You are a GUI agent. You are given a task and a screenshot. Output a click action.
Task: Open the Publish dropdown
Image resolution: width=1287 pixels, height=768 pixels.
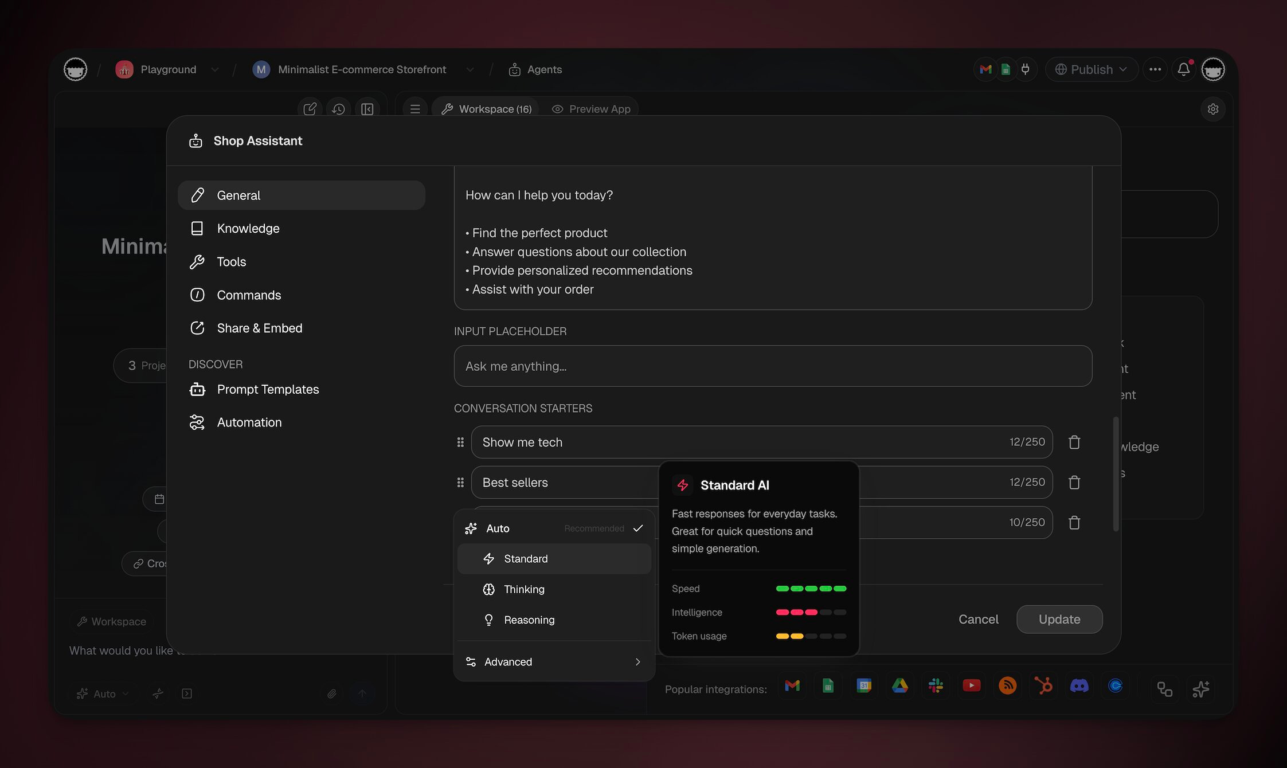[x=1091, y=69]
